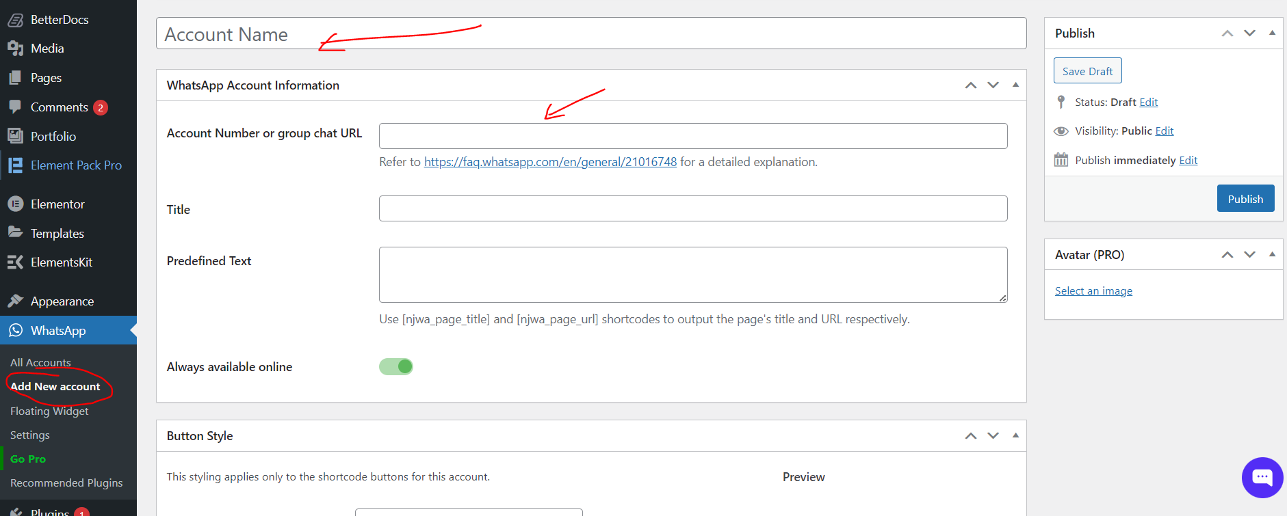Edit the post Status link
Image resolution: width=1287 pixels, height=516 pixels.
[1149, 102]
